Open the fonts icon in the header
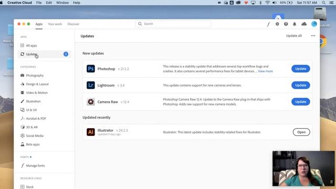Viewport: 336px width, 189px height. click(x=268, y=24)
